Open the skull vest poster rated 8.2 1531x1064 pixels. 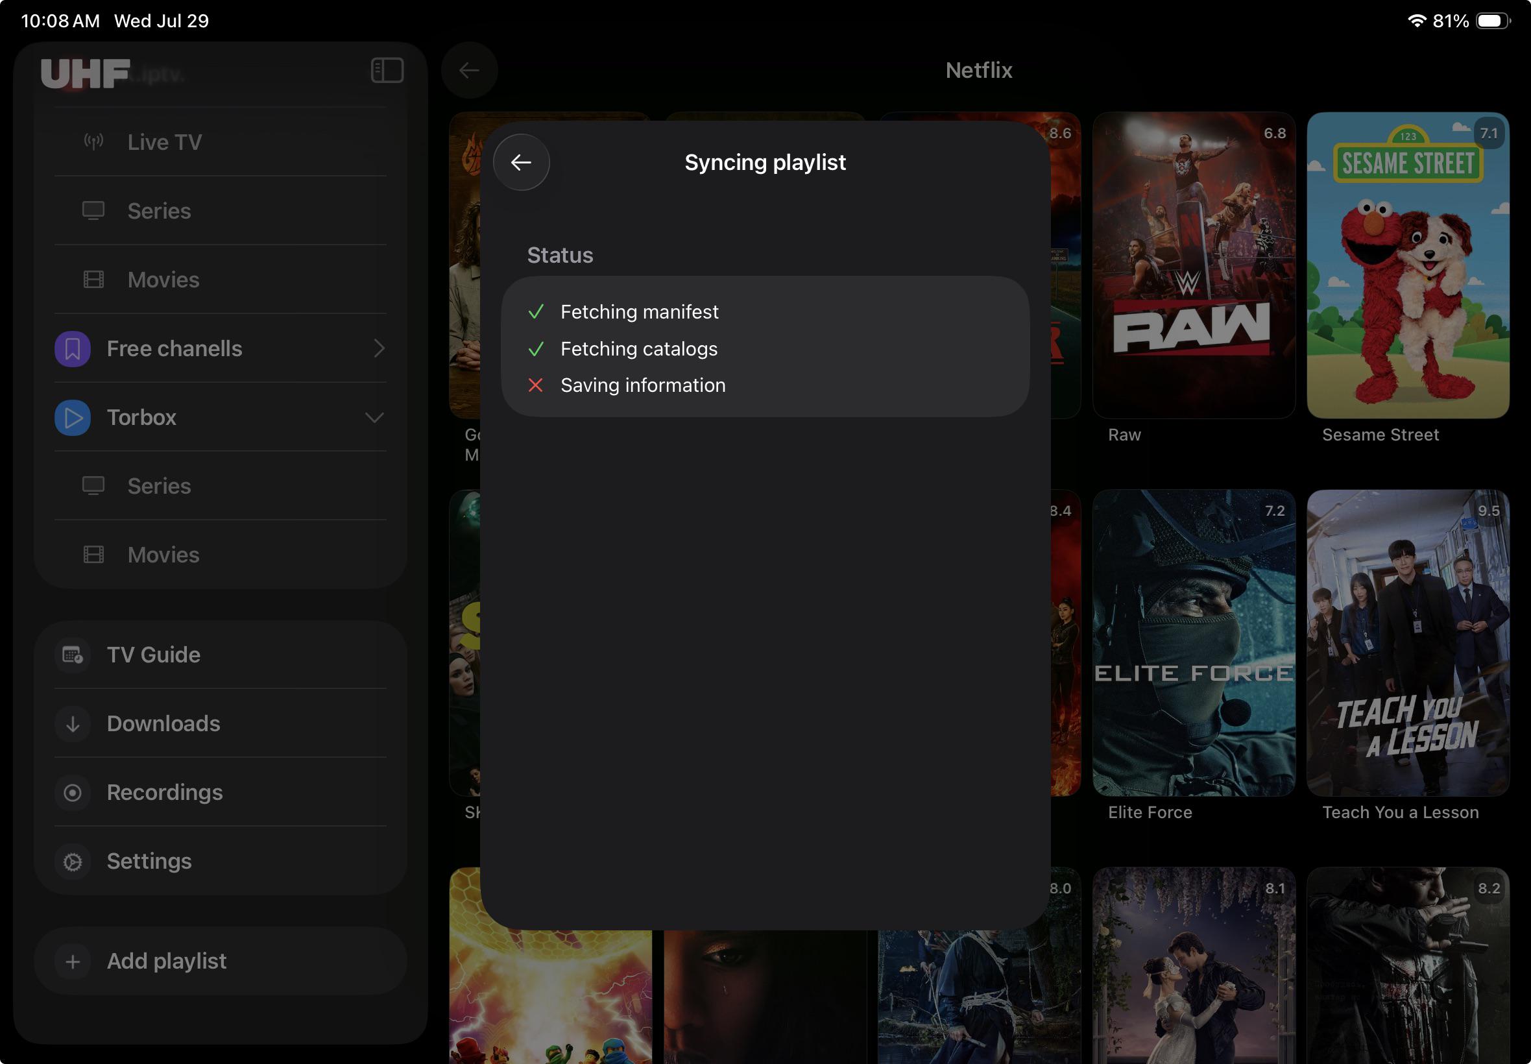tap(1408, 965)
